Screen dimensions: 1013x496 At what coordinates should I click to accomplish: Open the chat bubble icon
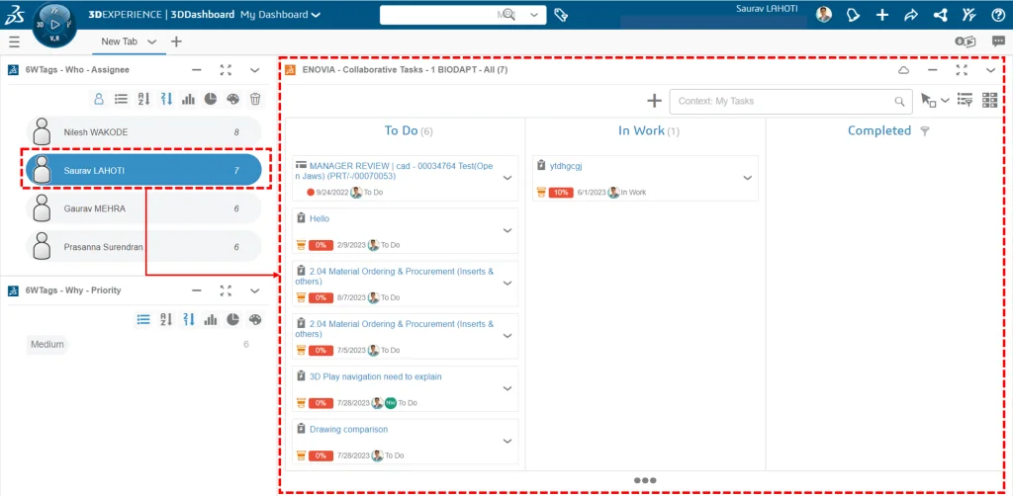998,41
